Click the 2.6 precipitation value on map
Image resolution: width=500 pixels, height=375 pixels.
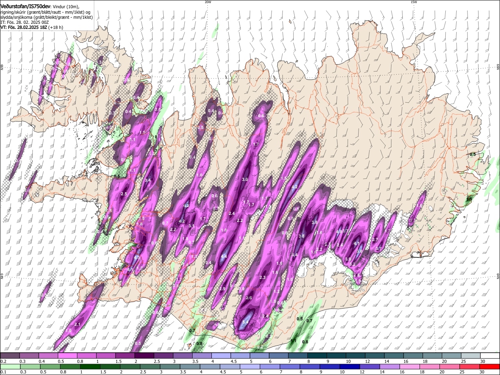point(249,298)
